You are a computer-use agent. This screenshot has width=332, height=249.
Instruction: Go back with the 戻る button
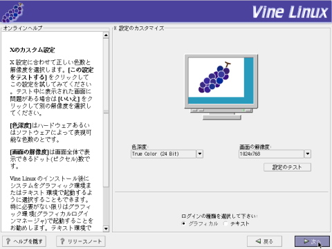coord(264,241)
